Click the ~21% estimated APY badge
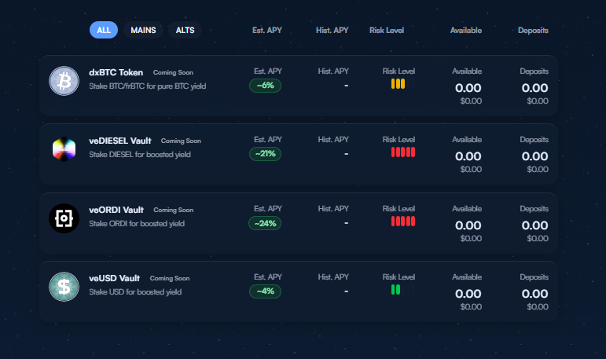 click(265, 154)
